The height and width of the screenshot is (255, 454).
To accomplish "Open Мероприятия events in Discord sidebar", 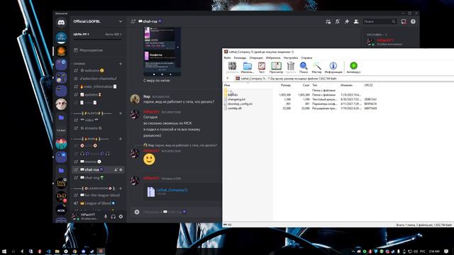I will [x=98, y=50].
